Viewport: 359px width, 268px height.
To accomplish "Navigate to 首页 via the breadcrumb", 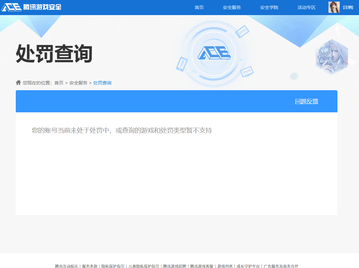I will (x=60, y=82).
